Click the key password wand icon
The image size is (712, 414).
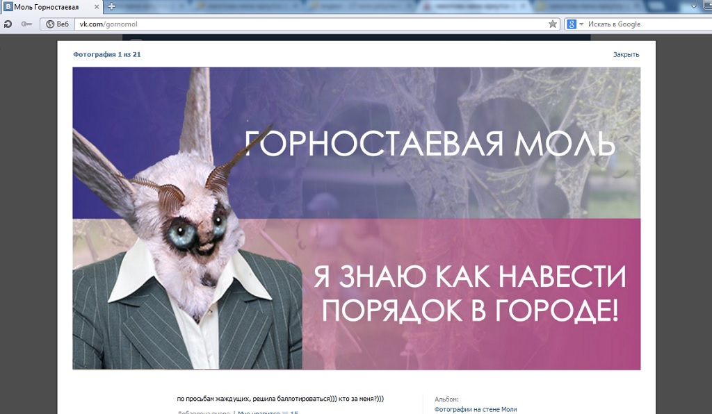26,24
